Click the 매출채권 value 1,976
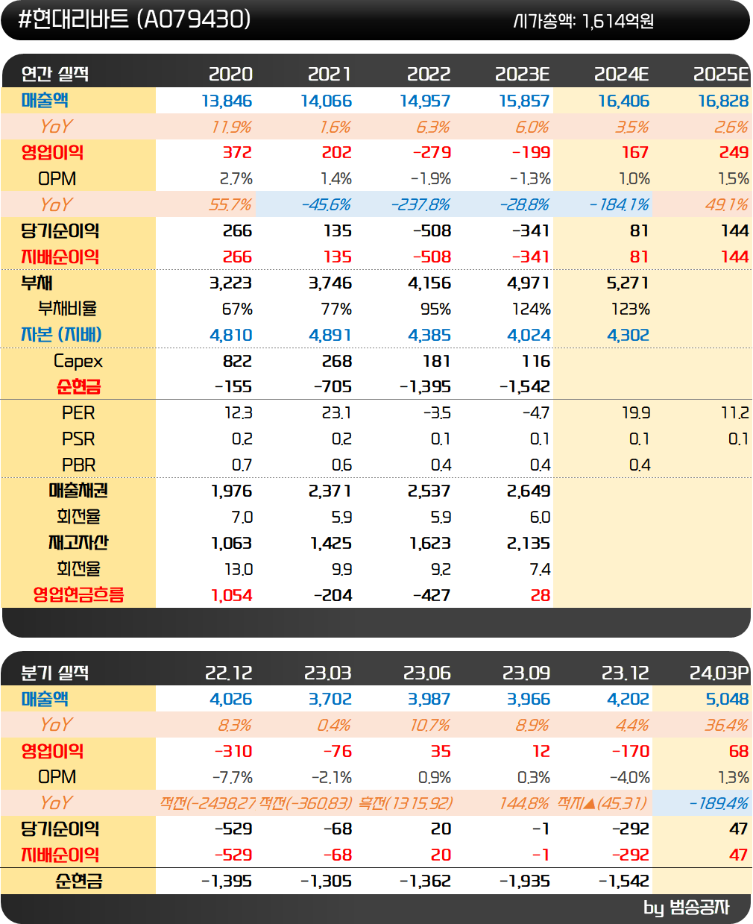This screenshot has width=753, height=924. click(232, 491)
